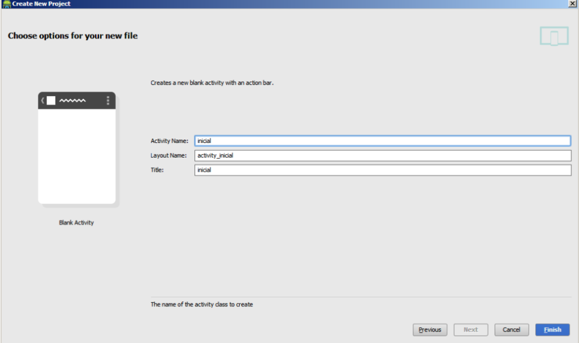Select the Blank Activity preview thumbnail body
Screen dimensions: 579x343
coord(77,155)
